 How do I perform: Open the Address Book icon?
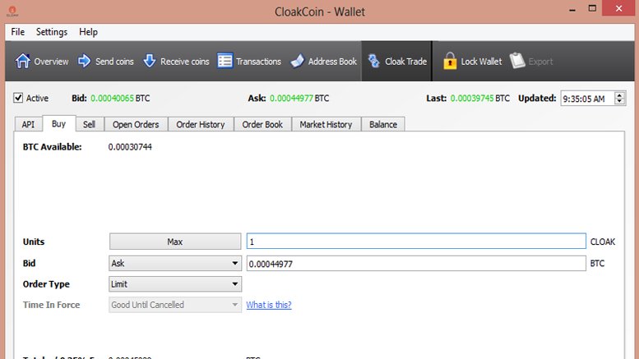[298, 61]
